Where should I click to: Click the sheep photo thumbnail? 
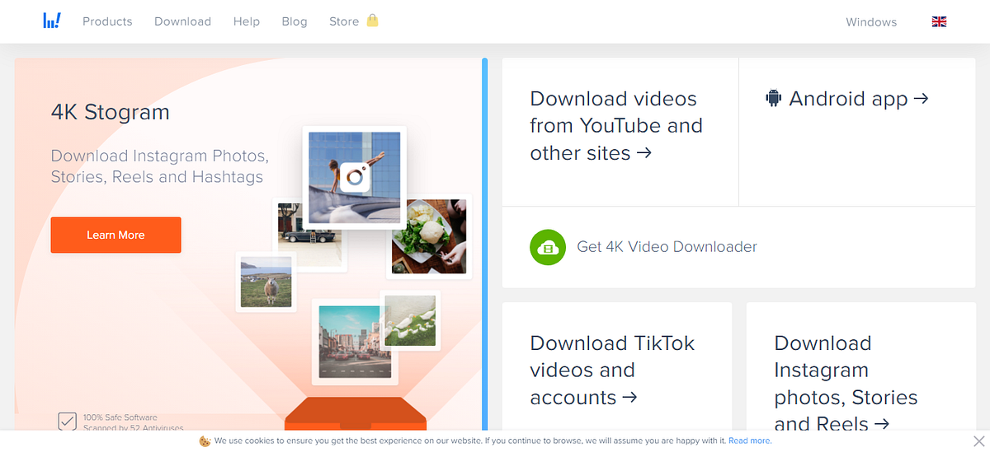265,282
